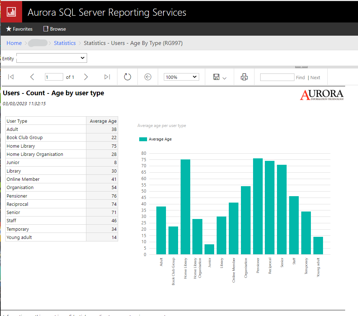
Task: Click the report timestamp 03/03/2023 11:32:15
Action: 24,103
